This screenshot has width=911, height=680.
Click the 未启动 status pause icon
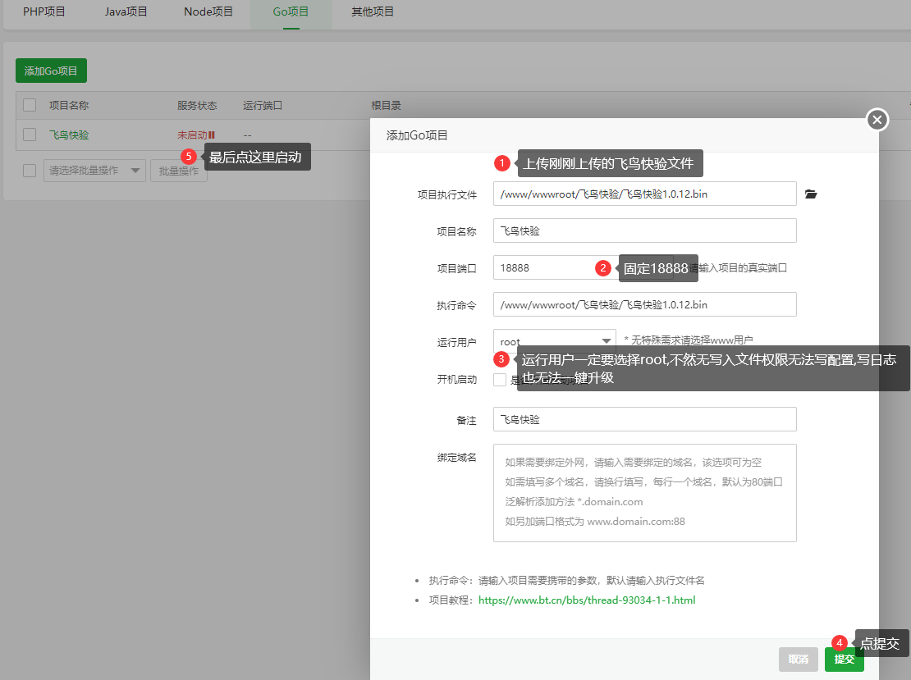pyautogui.click(x=211, y=135)
